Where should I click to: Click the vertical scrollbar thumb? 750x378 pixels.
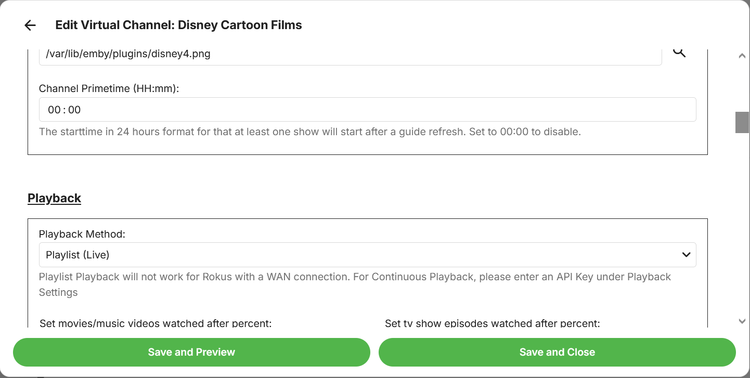pyautogui.click(x=742, y=123)
